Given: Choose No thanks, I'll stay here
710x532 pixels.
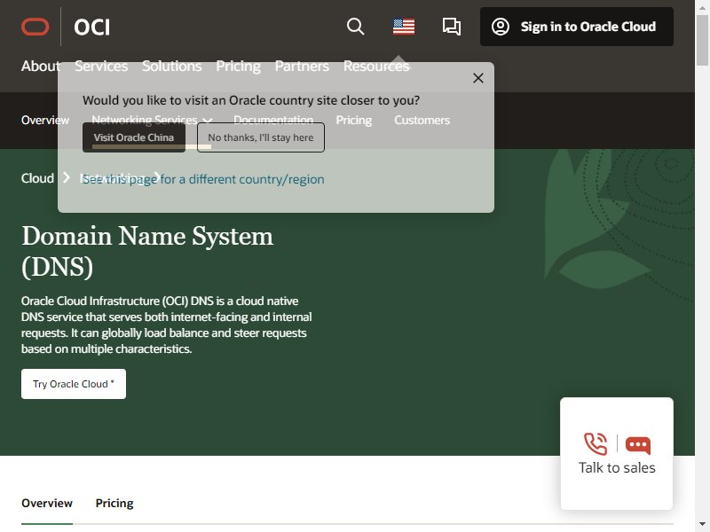Looking at the screenshot, I should pyautogui.click(x=261, y=137).
